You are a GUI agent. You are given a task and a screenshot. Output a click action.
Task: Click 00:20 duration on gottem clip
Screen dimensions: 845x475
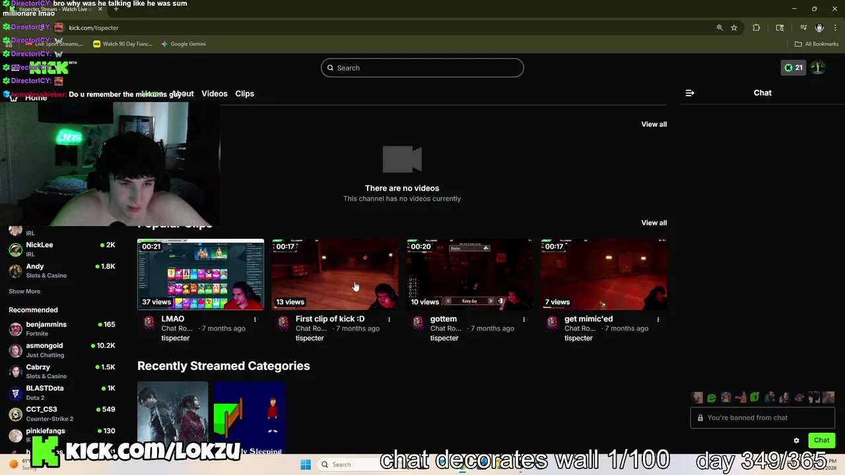421,246
